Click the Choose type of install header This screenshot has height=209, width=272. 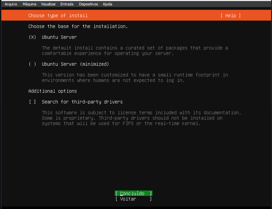[x=58, y=15]
